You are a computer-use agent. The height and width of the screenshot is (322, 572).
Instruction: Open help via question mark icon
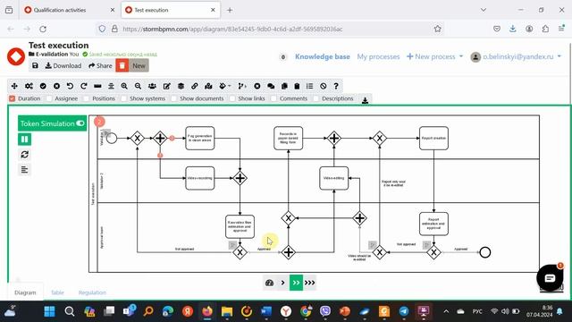click(336, 86)
